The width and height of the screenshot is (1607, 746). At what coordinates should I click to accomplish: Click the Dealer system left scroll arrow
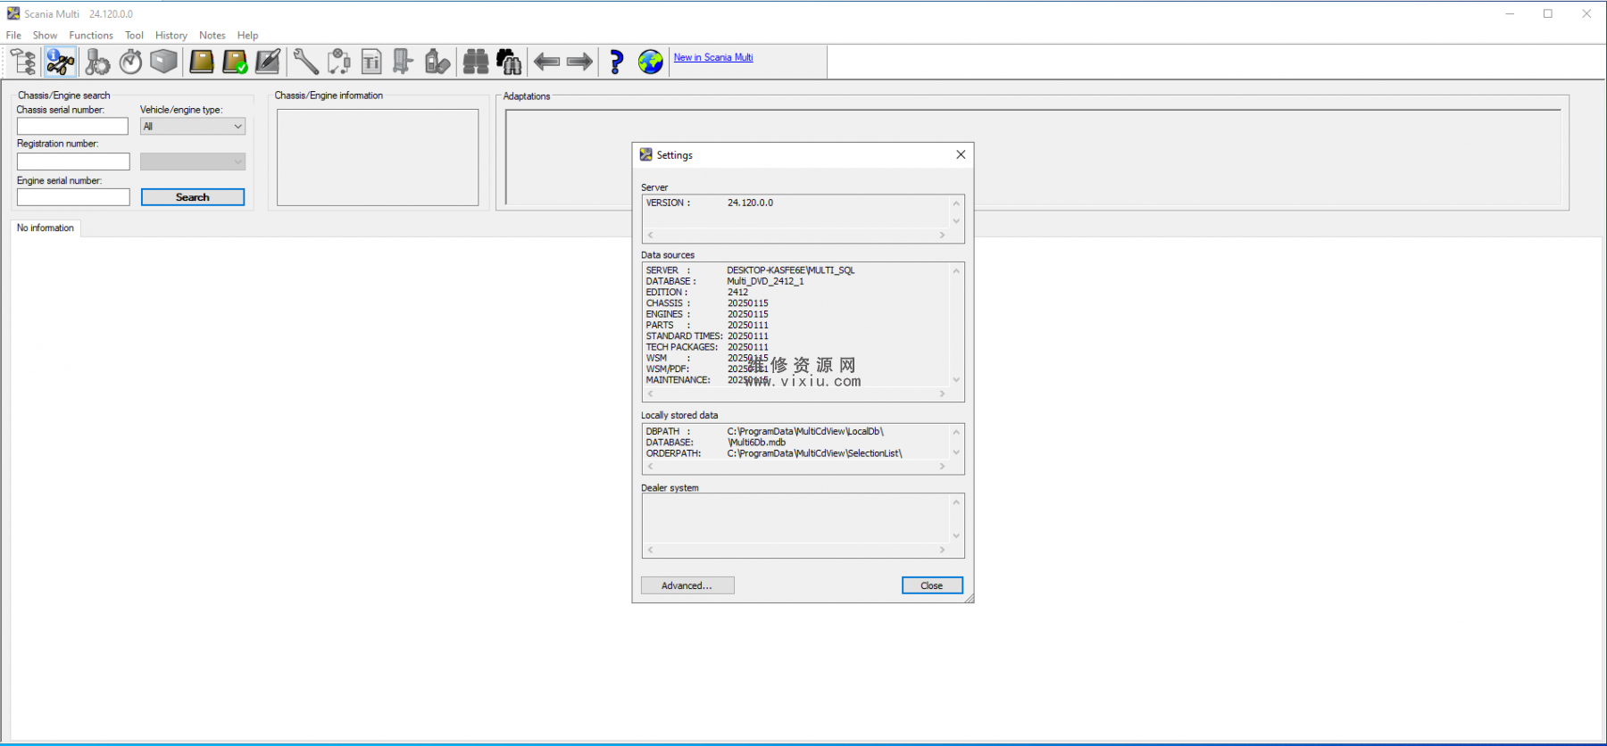650,550
